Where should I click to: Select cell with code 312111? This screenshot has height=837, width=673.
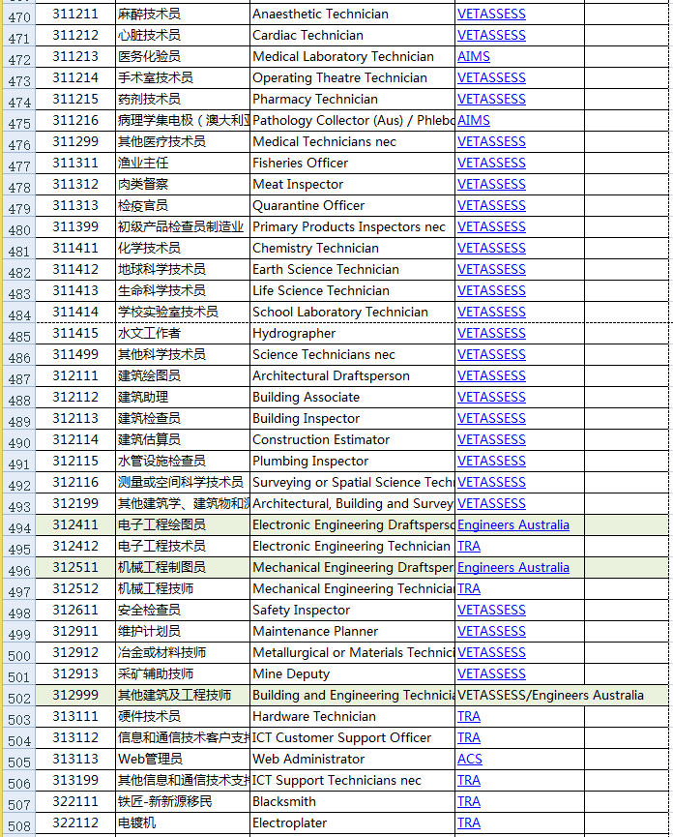[75, 375]
